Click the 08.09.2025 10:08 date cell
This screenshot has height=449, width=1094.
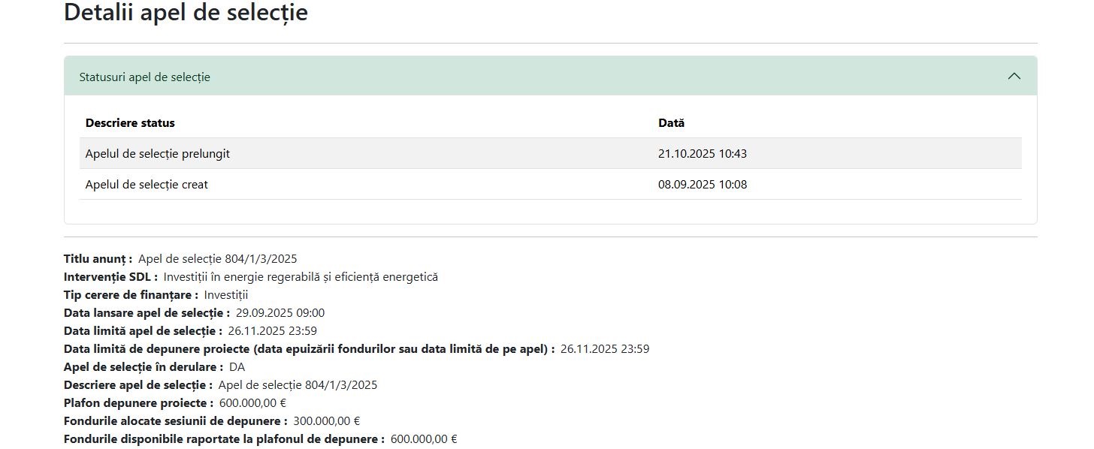tap(702, 185)
